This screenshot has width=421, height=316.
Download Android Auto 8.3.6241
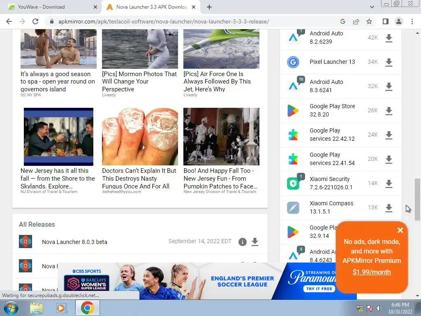click(389, 86)
